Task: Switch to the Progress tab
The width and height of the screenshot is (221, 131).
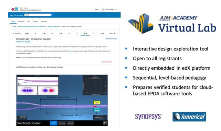Action: 35,21
